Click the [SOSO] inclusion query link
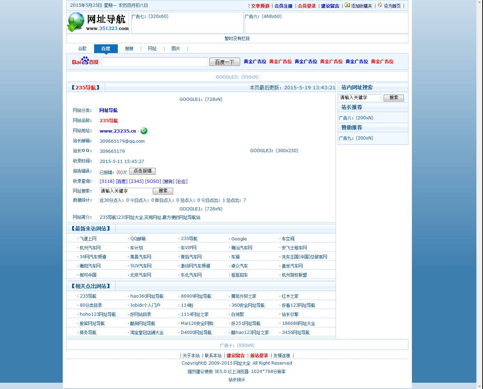The image size is (483, 389). coord(152,181)
